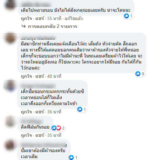Click แชร์ under the 35-minute comment
This screenshot has width=158, height=160.
[40, 135]
